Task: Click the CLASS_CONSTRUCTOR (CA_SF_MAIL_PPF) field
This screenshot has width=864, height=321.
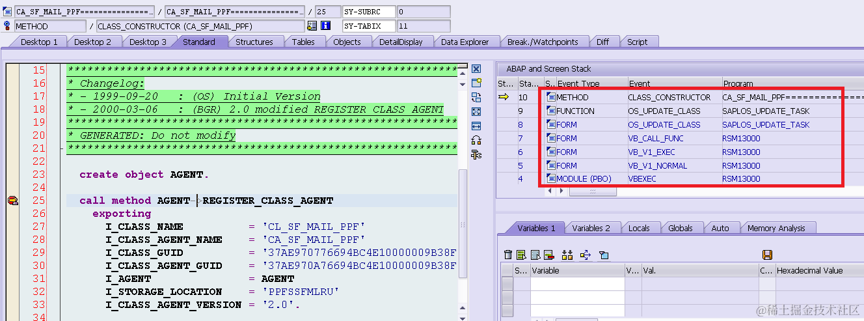Action: click(200, 26)
